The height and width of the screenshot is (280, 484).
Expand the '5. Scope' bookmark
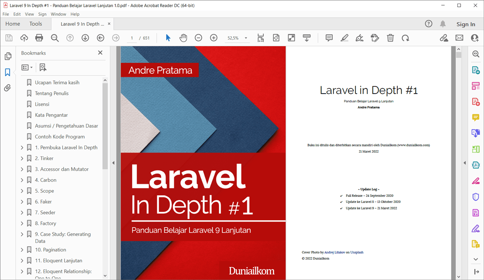[22, 191]
